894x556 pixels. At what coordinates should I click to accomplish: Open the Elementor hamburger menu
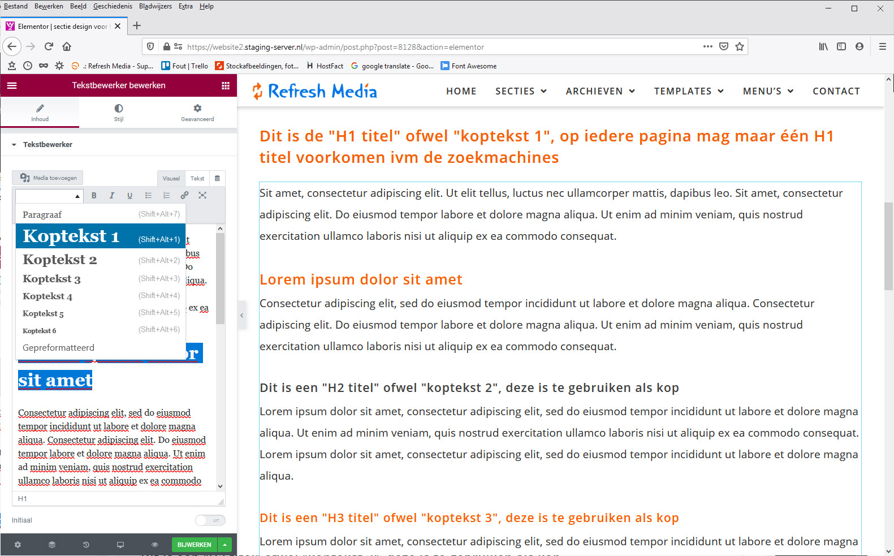coord(12,85)
